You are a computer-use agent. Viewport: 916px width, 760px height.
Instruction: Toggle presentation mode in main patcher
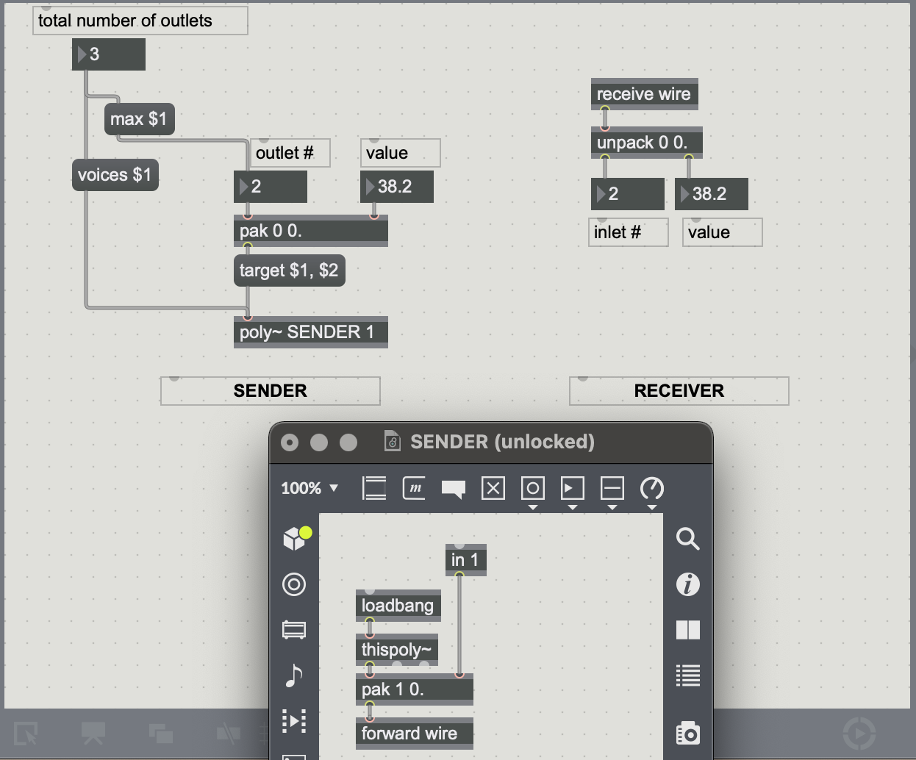point(93,733)
